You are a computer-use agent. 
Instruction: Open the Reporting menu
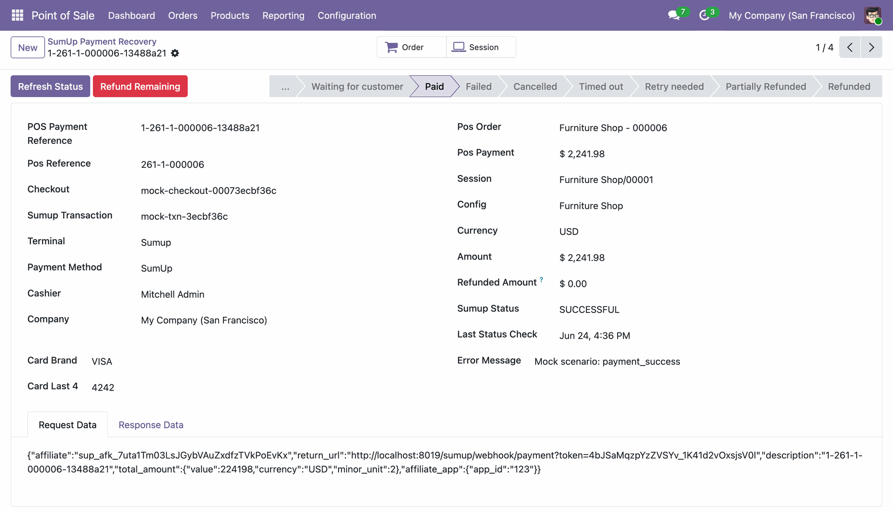coord(283,15)
